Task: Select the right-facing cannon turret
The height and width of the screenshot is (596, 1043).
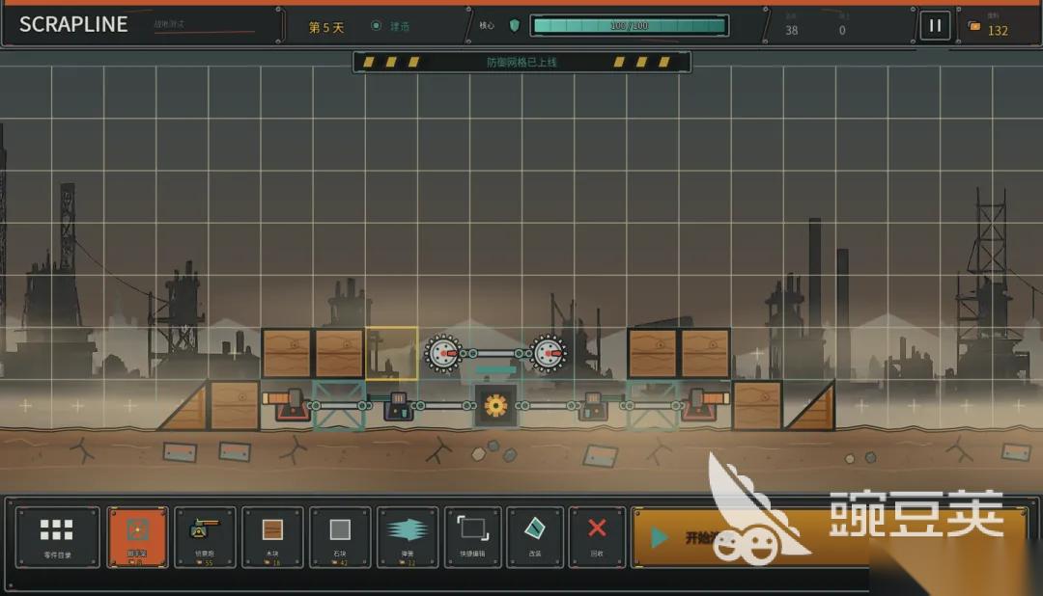Action: pyautogui.click(x=705, y=404)
